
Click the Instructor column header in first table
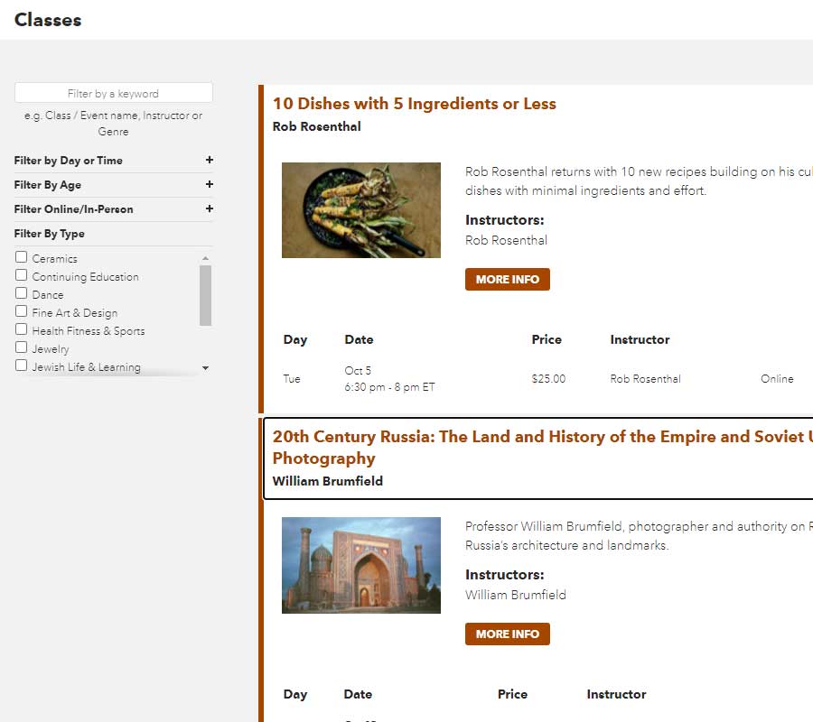[x=640, y=339]
